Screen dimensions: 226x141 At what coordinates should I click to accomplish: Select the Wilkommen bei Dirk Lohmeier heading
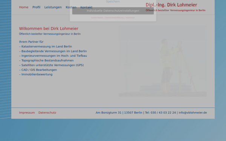[x=49, y=29]
